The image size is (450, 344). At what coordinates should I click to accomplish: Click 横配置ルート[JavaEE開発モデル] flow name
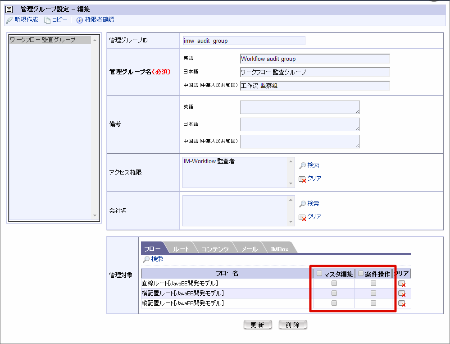coord(183,293)
